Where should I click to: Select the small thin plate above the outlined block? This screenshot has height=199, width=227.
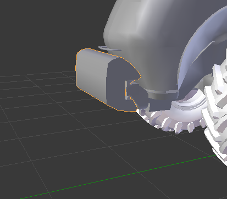(109, 48)
